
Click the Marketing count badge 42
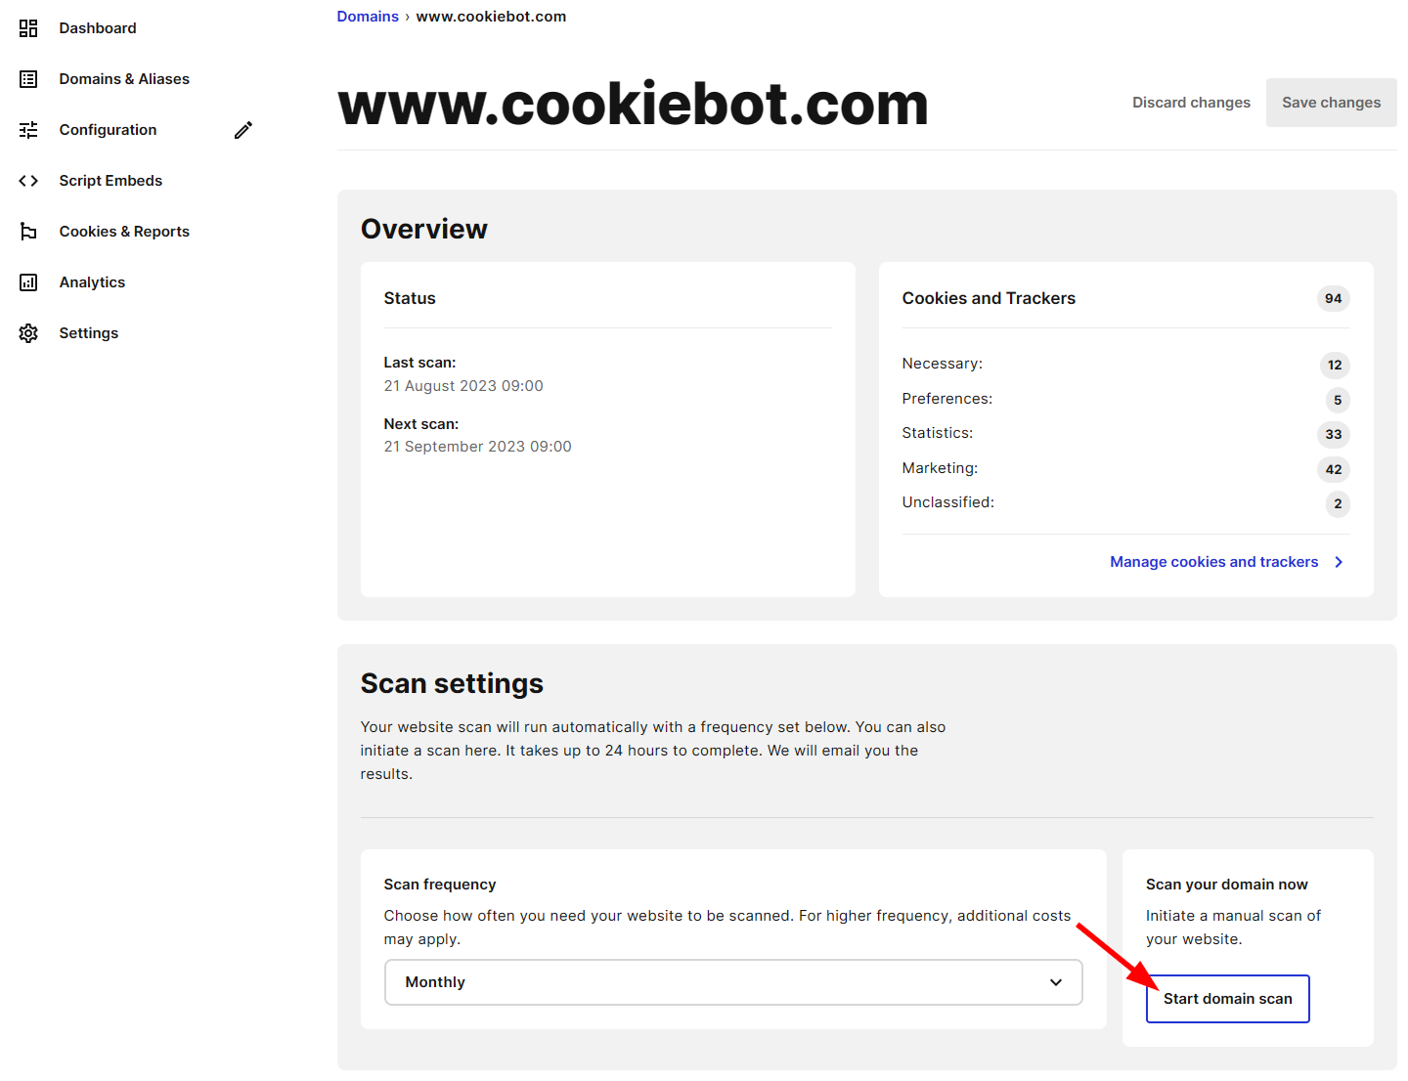[x=1333, y=470]
